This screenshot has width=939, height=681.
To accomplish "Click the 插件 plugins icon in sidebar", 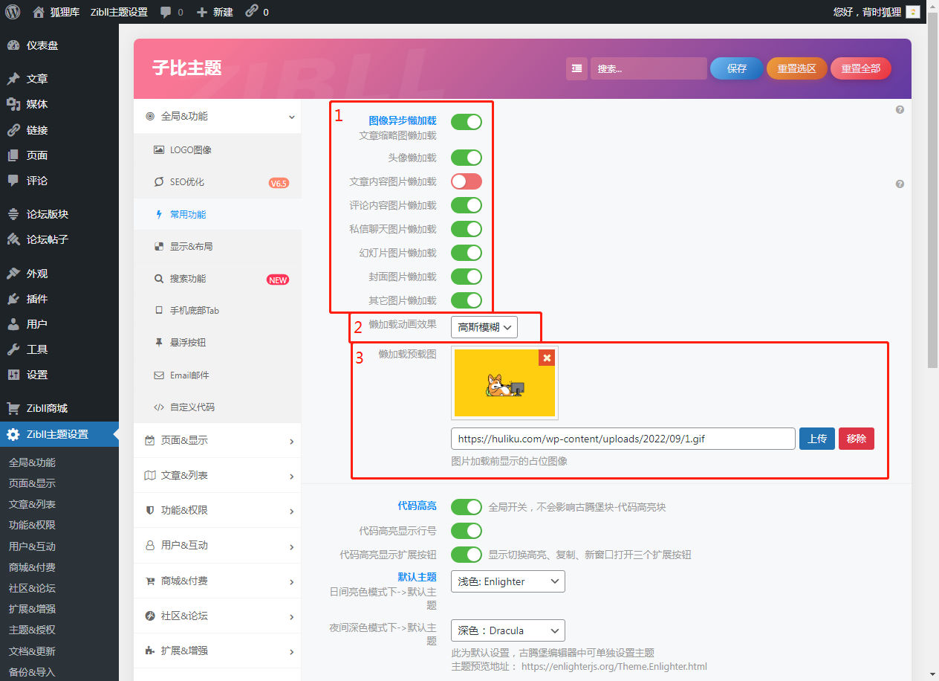I will (13, 299).
